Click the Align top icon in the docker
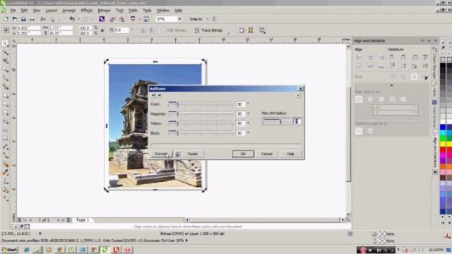This screenshot has height=254, width=452. click(359, 66)
